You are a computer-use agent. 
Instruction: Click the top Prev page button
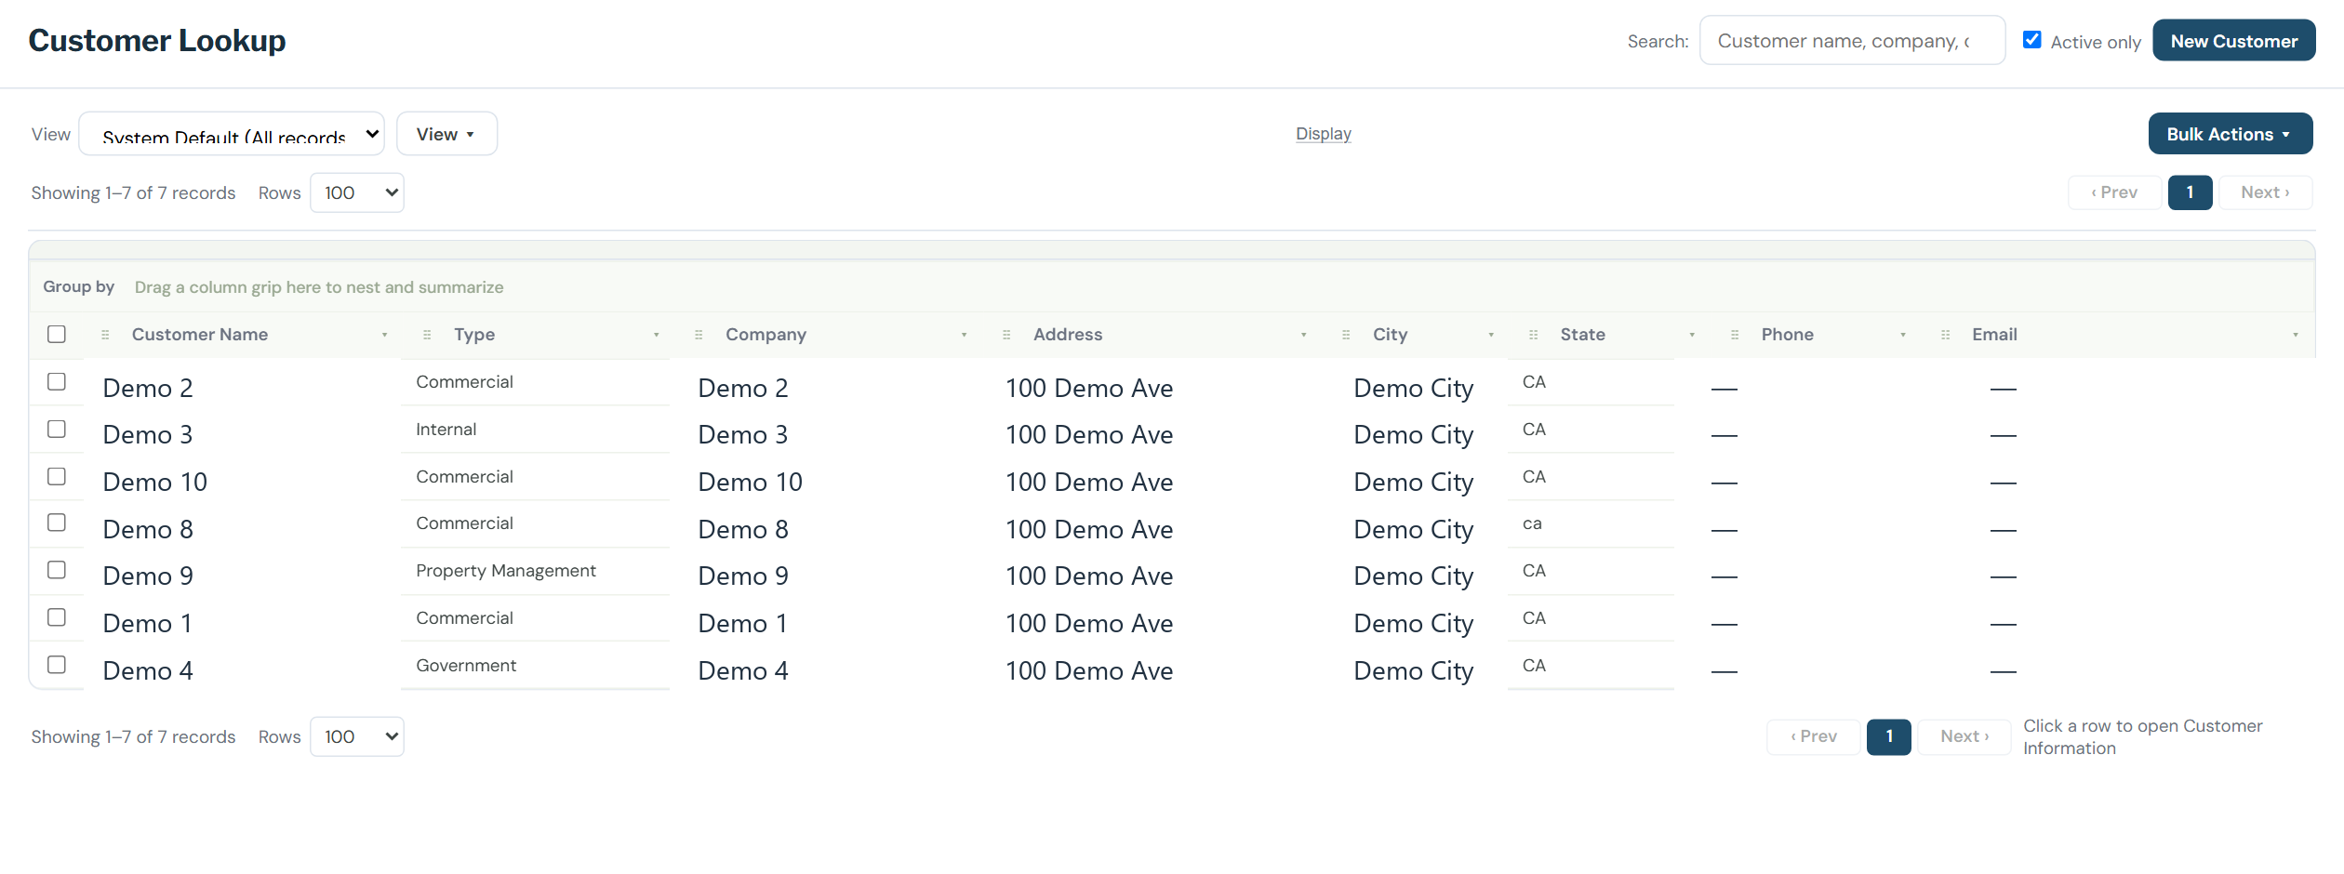pyautogui.click(x=2114, y=192)
